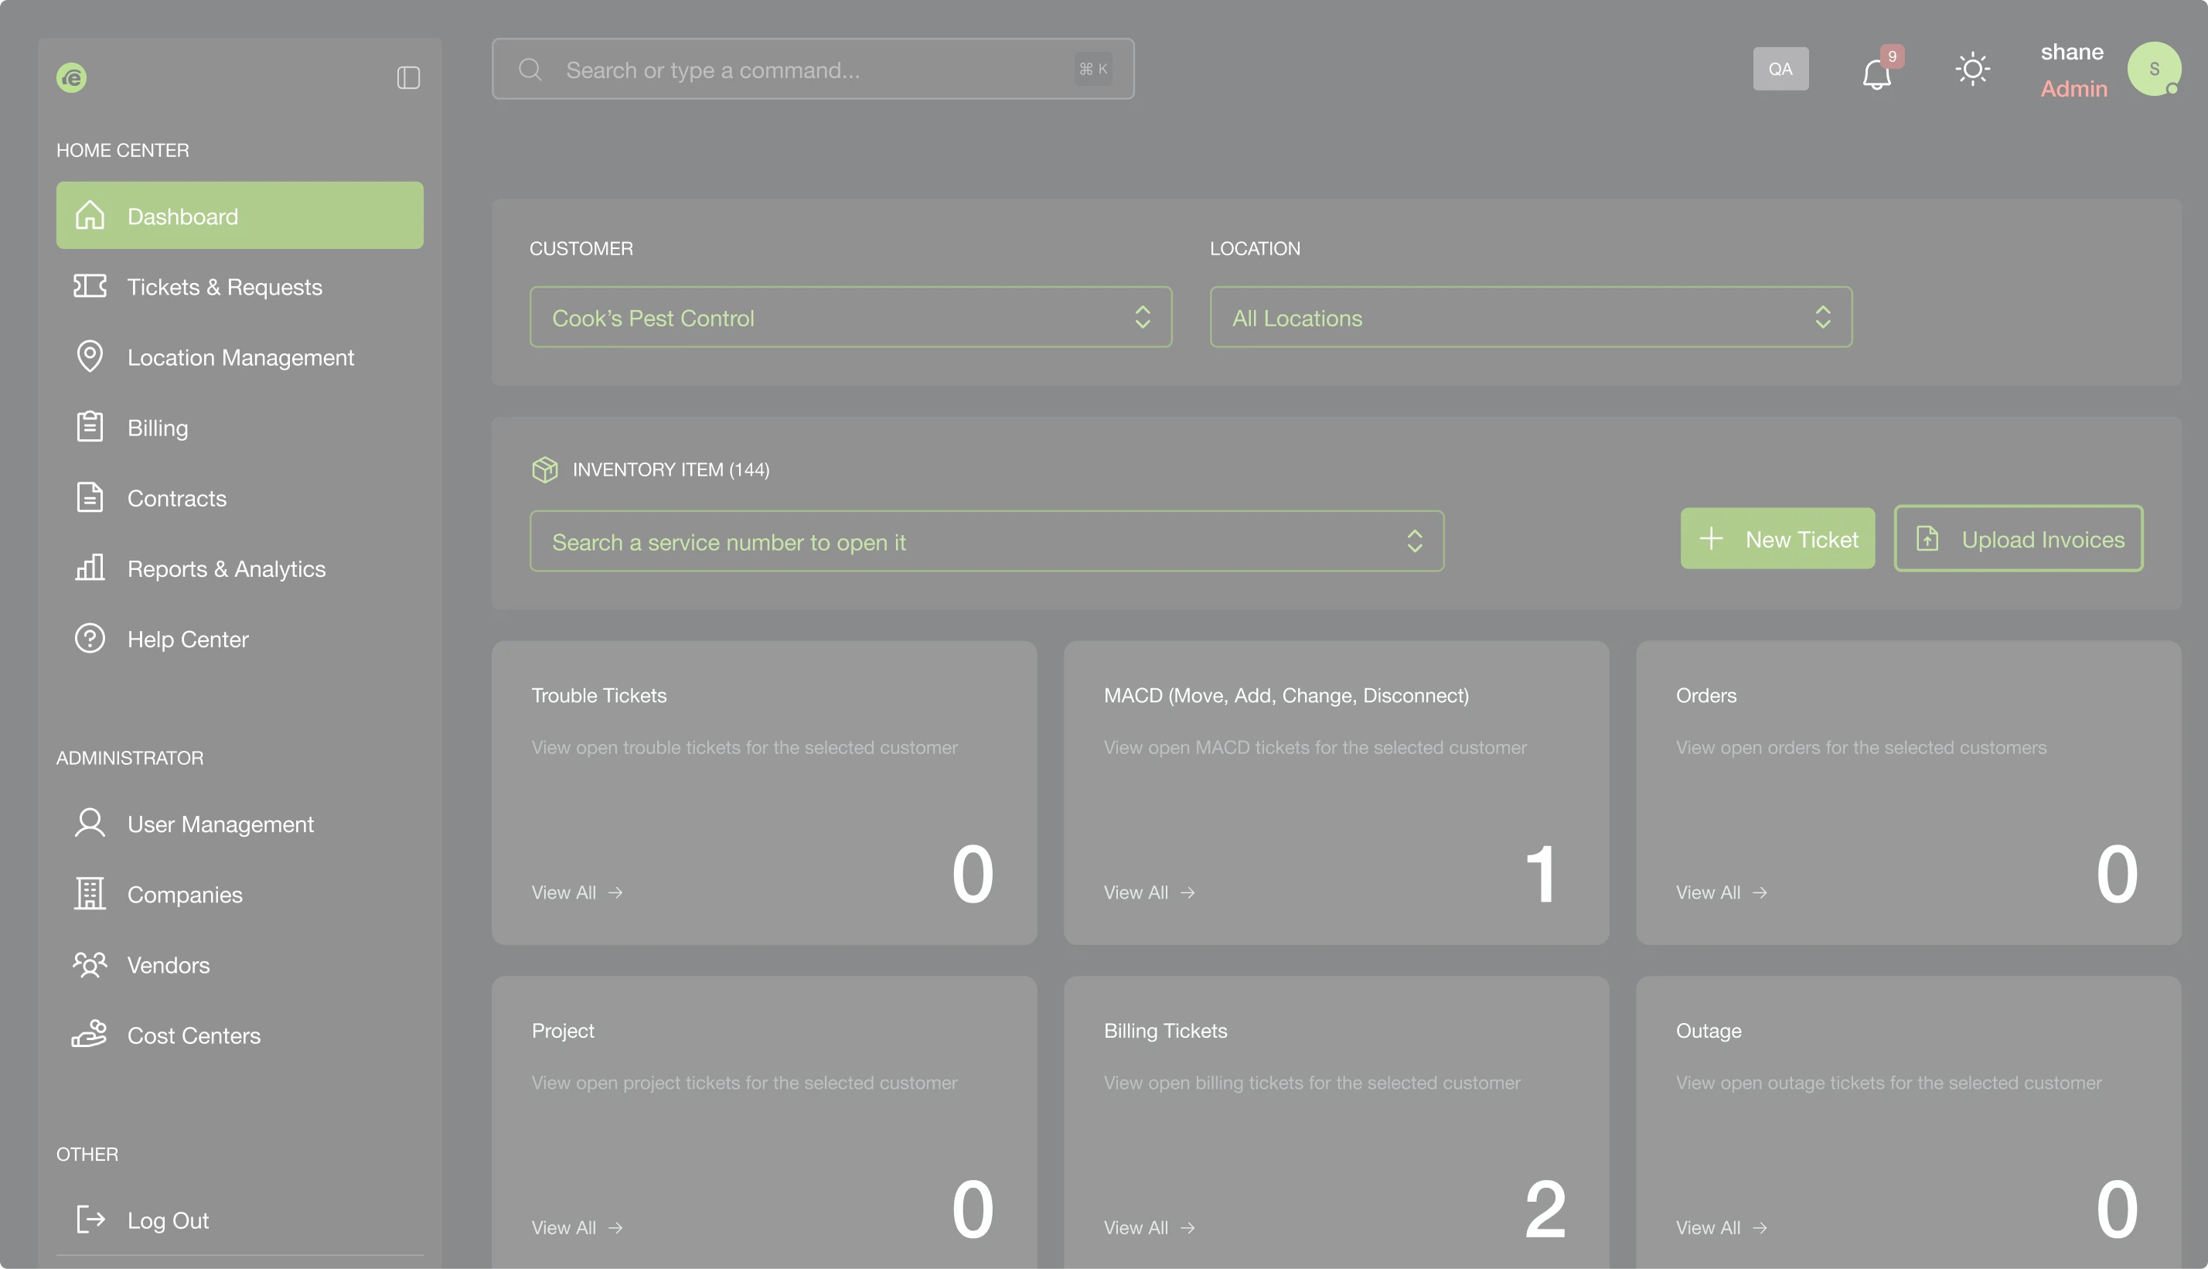This screenshot has width=2208, height=1269.
Task: Click the green app logo icon
Action: pyautogui.click(x=71, y=77)
